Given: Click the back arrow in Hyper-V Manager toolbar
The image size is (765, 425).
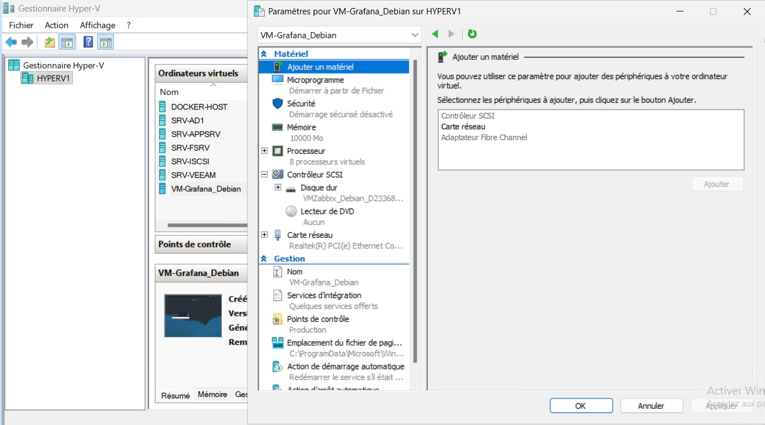Looking at the screenshot, I should (11, 42).
